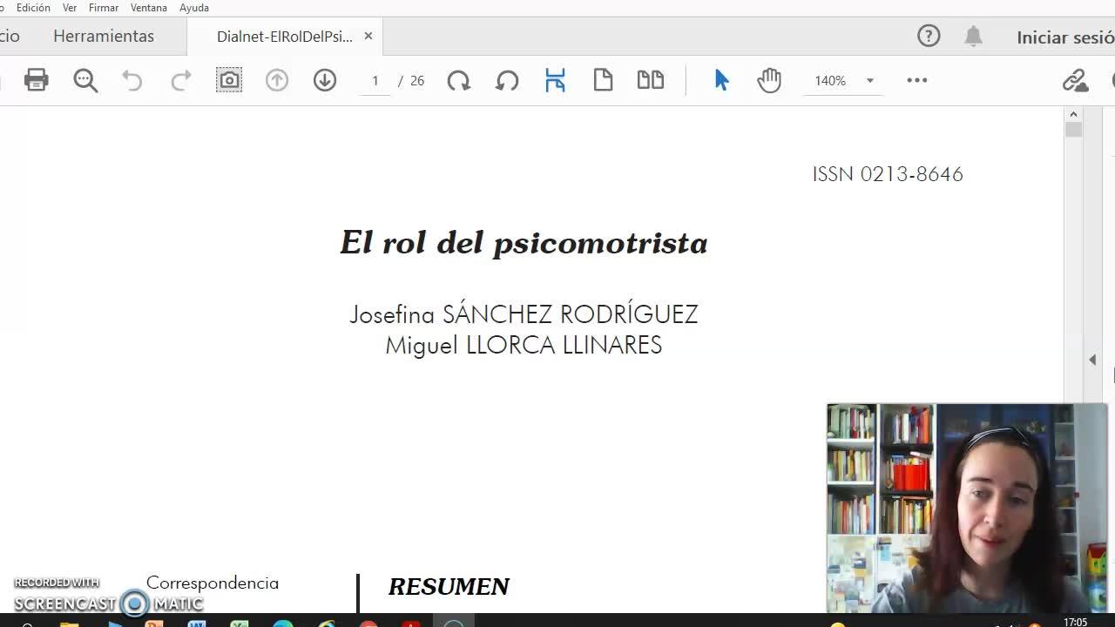1115x627 pixels.
Task: Rotate the page counterclockwise
Action: click(x=507, y=80)
